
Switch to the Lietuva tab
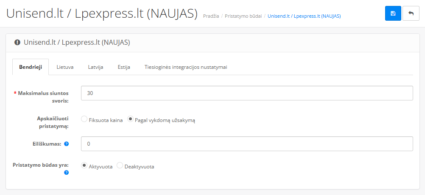coord(65,67)
